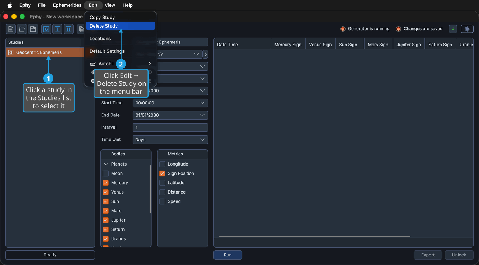Click the Save floppy disk toolbar icon
This screenshot has height=265, width=479.
tap(33, 29)
